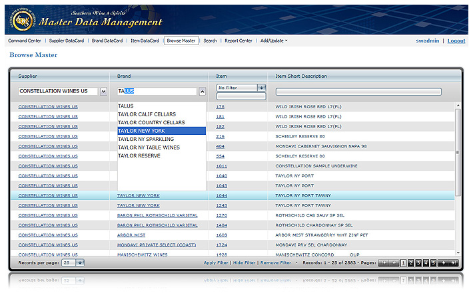Open MONDAVI PRIVATE SELECT (COAST) brand link
The height and width of the screenshot is (293, 473).
(157, 245)
